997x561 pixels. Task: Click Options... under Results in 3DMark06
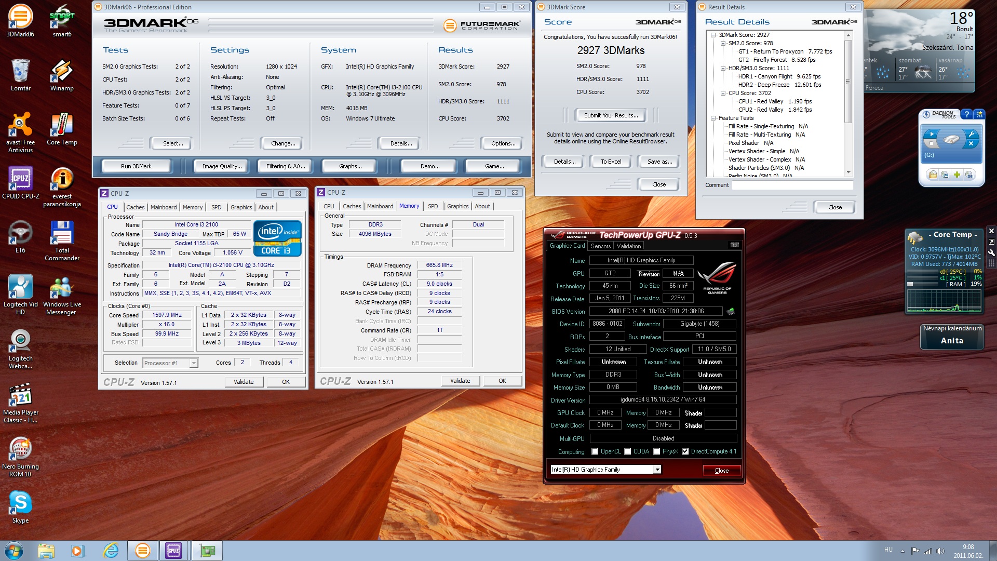tap(503, 143)
